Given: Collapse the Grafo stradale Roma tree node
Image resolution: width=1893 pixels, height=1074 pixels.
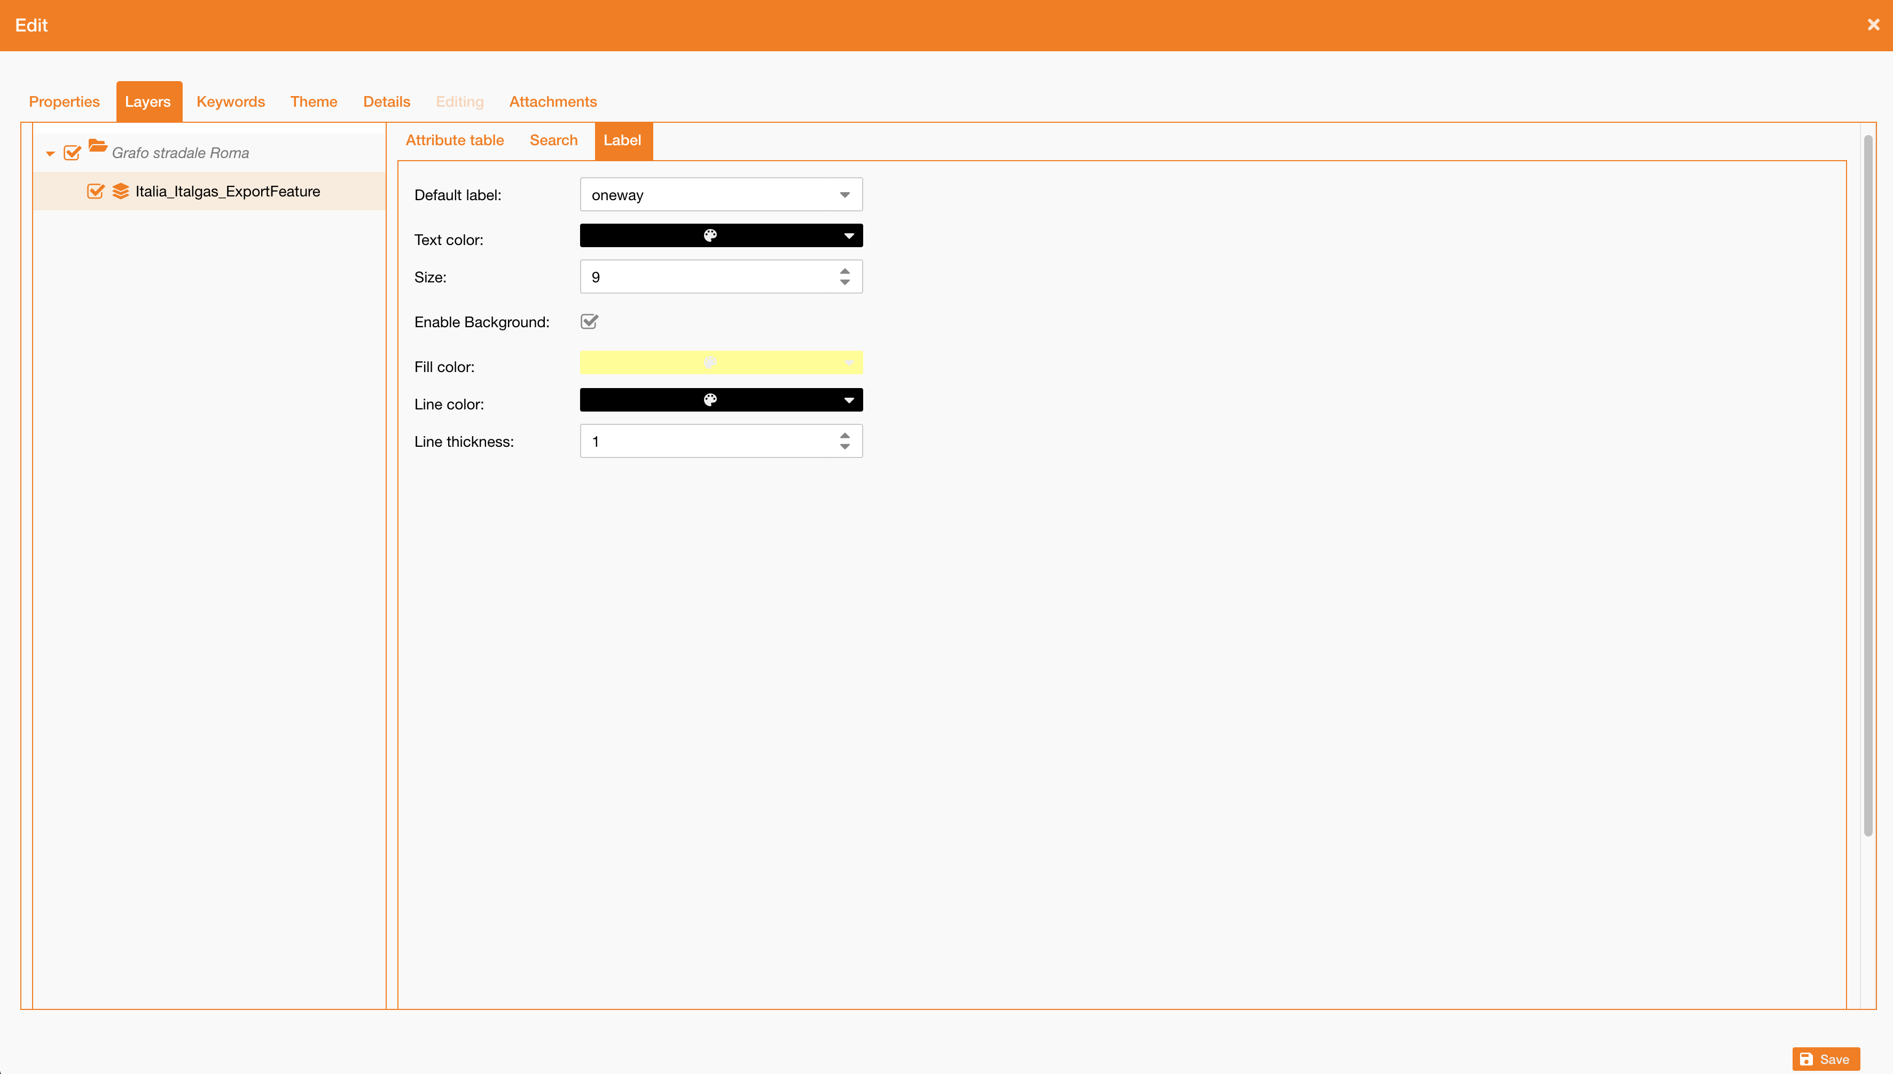Looking at the screenshot, I should pos(50,153).
